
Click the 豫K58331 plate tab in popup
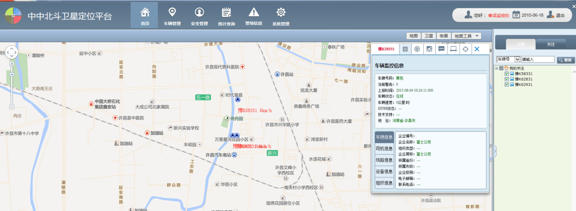(386, 49)
